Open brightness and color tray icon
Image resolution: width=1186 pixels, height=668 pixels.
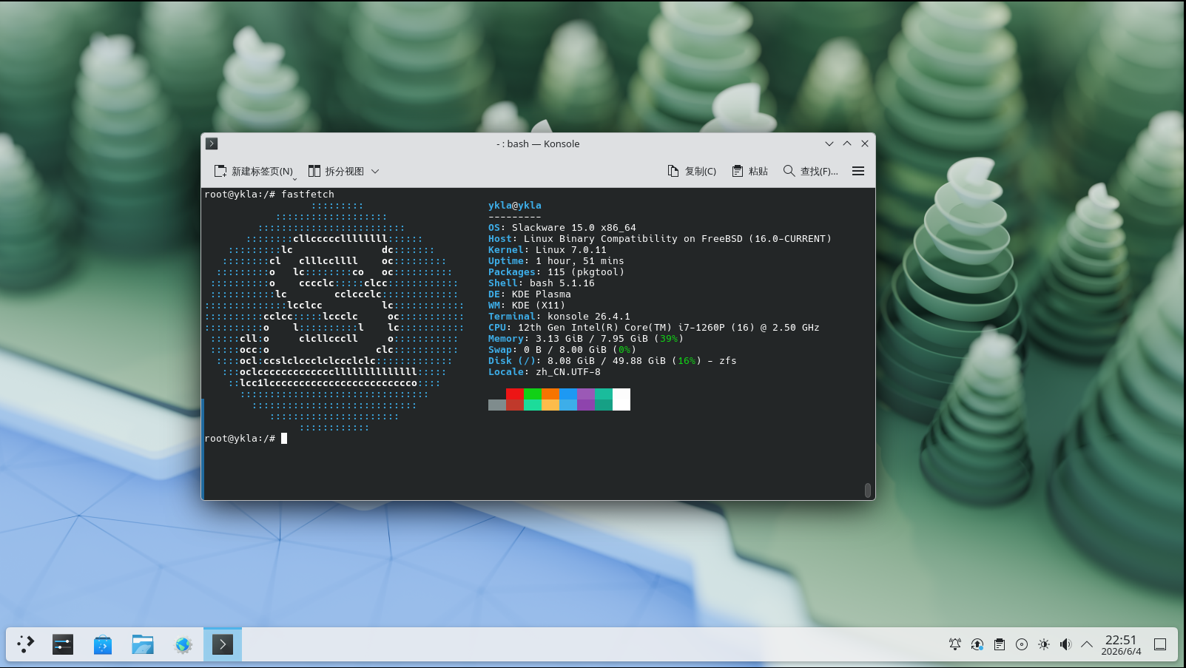point(1044,644)
